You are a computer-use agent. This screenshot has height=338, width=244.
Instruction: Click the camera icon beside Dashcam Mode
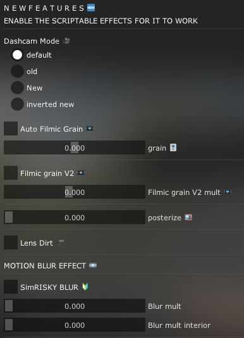pyautogui.click(x=66, y=41)
